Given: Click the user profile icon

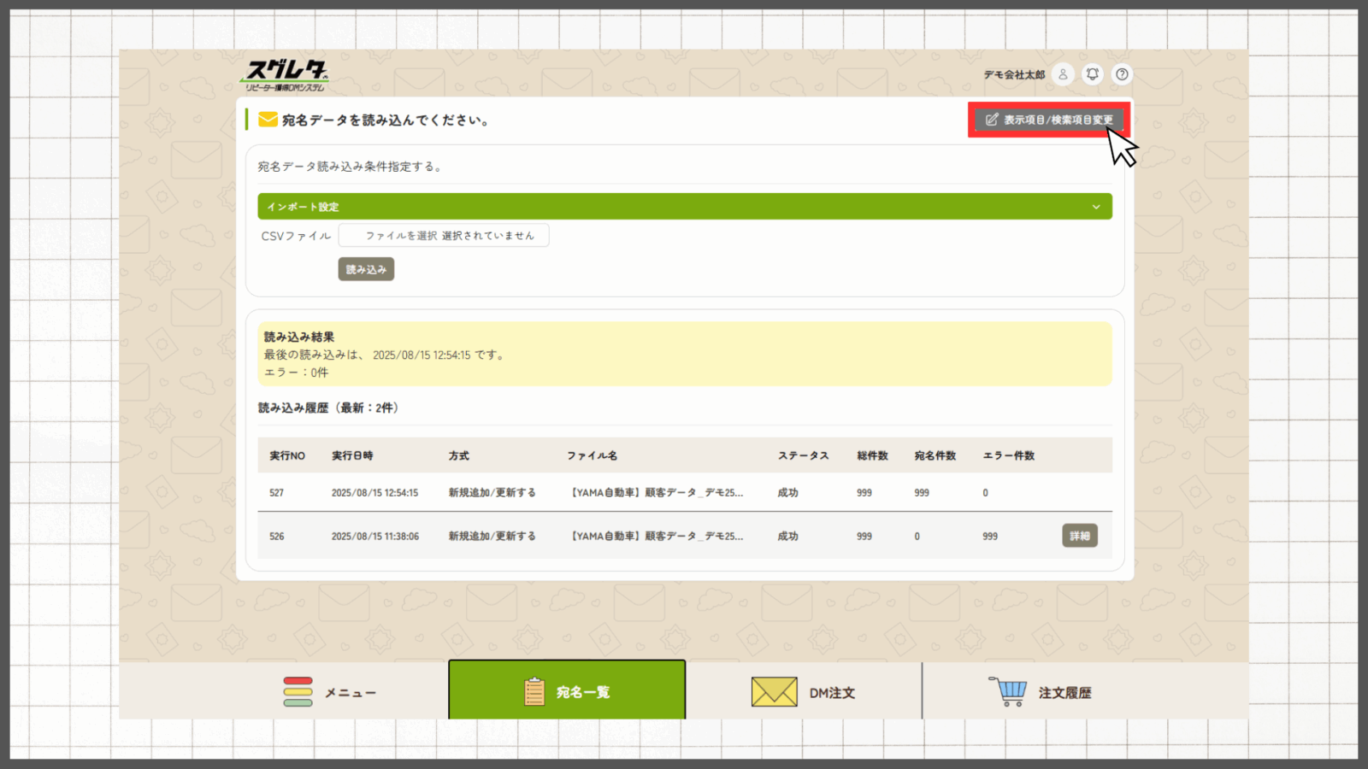Looking at the screenshot, I should tap(1063, 74).
